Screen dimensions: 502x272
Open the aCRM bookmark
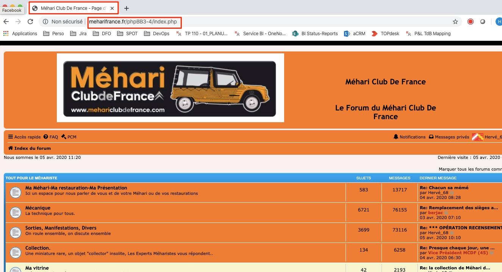coord(355,34)
